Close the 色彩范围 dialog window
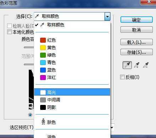This screenshot has height=138, width=156. click(149, 2)
